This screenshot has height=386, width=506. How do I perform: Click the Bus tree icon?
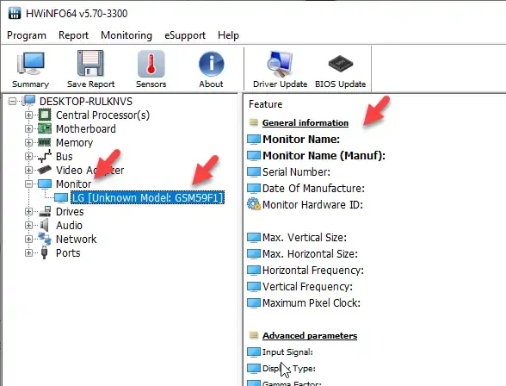pos(45,156)
